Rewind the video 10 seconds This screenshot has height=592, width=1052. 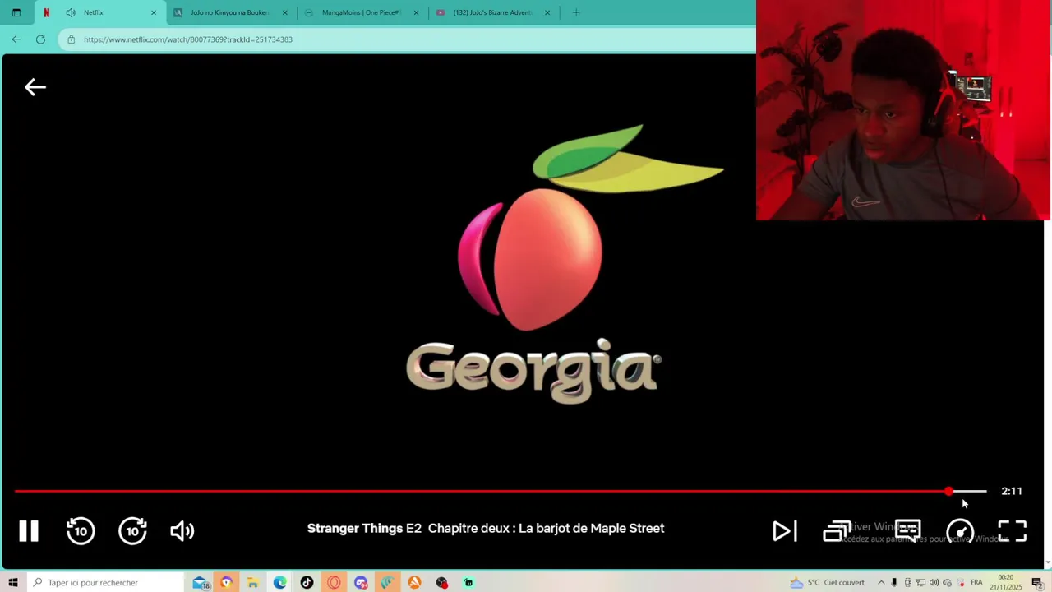(81, 531)
